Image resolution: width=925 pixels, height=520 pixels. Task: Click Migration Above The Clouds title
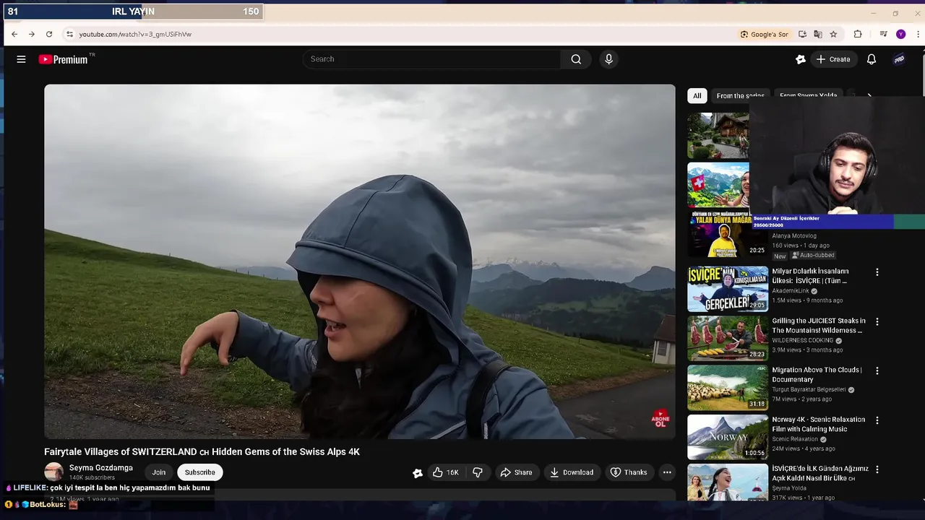(x=817, y=374)
